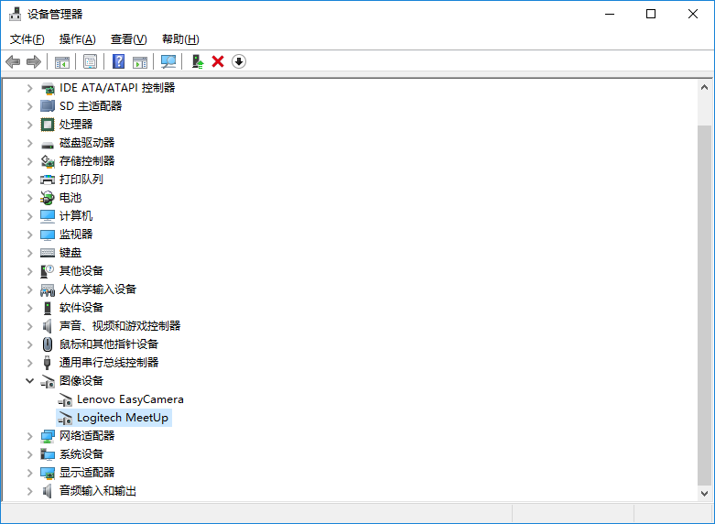715x524 pixels.
Task: Click the down-arrow disable device icon
Action: pos(239,61)
